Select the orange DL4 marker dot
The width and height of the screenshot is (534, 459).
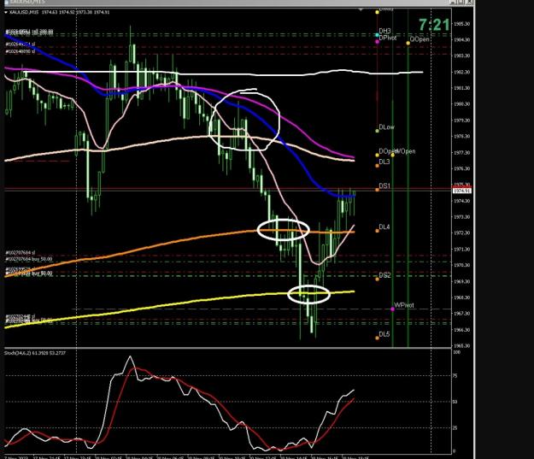[x=377, y=231]
